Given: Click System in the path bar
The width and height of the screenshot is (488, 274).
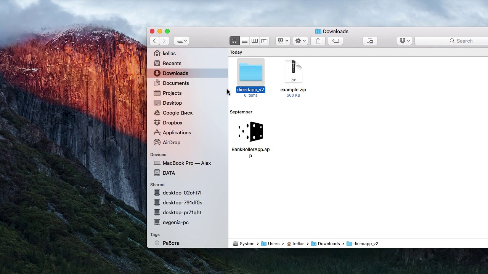Looking at the screenshot, I should coord(244,244).
